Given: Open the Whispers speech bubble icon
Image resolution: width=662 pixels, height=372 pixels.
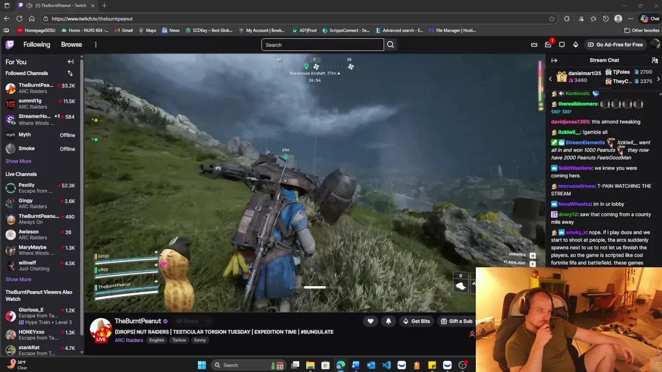Looking at the screenshot, I should tap(562, 44).
